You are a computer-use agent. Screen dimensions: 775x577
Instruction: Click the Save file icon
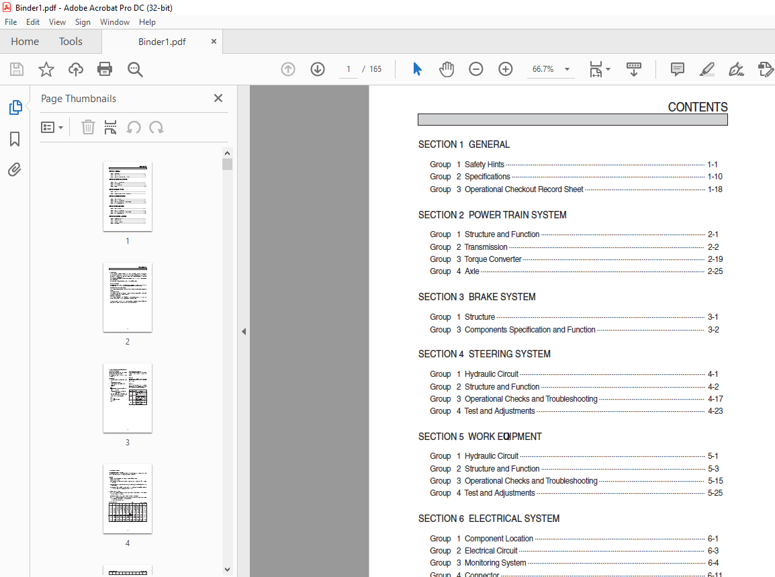point(17,69)
